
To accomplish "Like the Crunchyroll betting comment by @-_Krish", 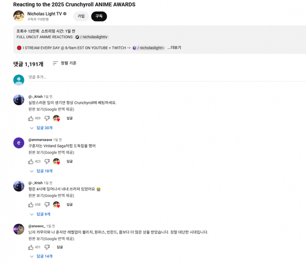I will point(31,118).
